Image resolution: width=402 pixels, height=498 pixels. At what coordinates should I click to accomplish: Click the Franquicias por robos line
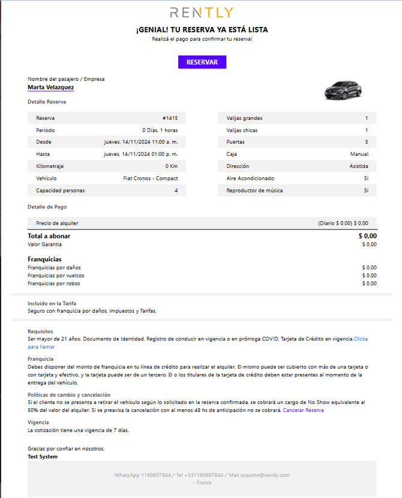point(54,283)
